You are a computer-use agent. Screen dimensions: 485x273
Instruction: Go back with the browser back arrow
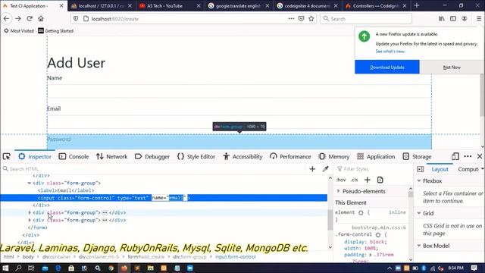[6, 18]
